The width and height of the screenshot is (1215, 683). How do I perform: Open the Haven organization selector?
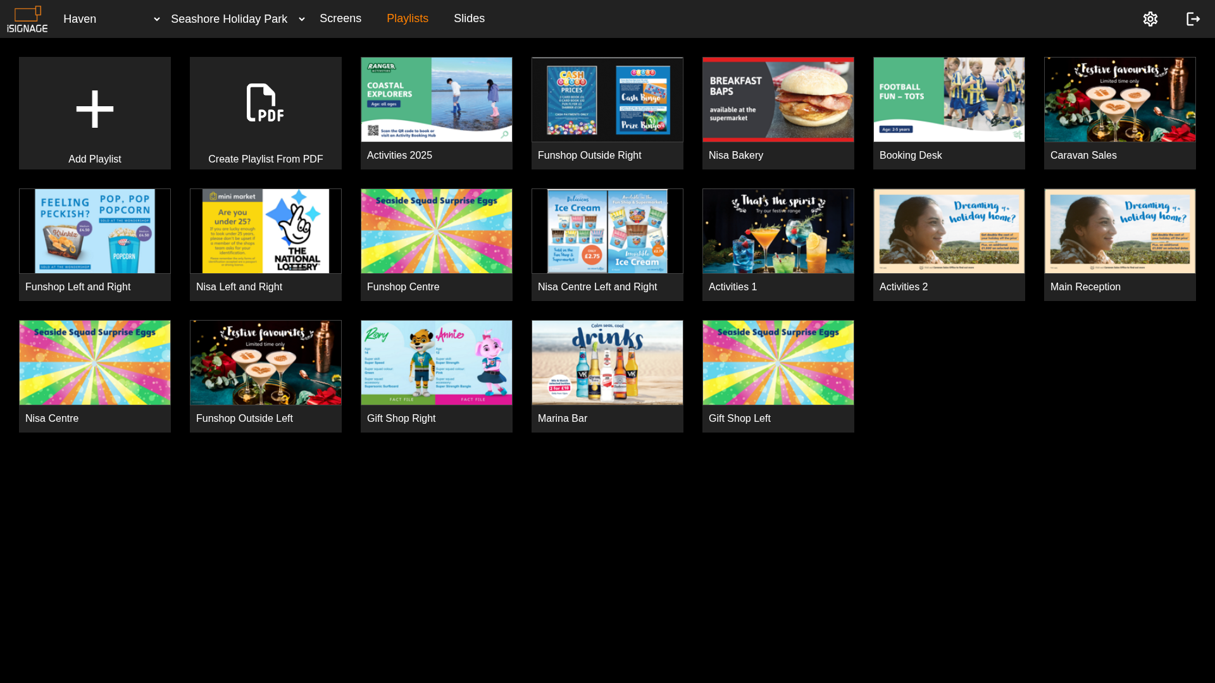point(111,19)
